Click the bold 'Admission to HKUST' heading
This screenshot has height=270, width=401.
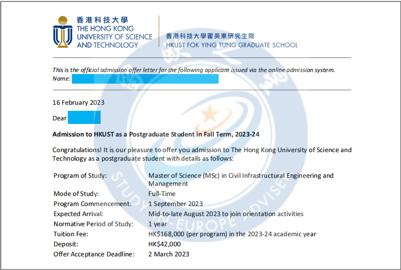156,134
